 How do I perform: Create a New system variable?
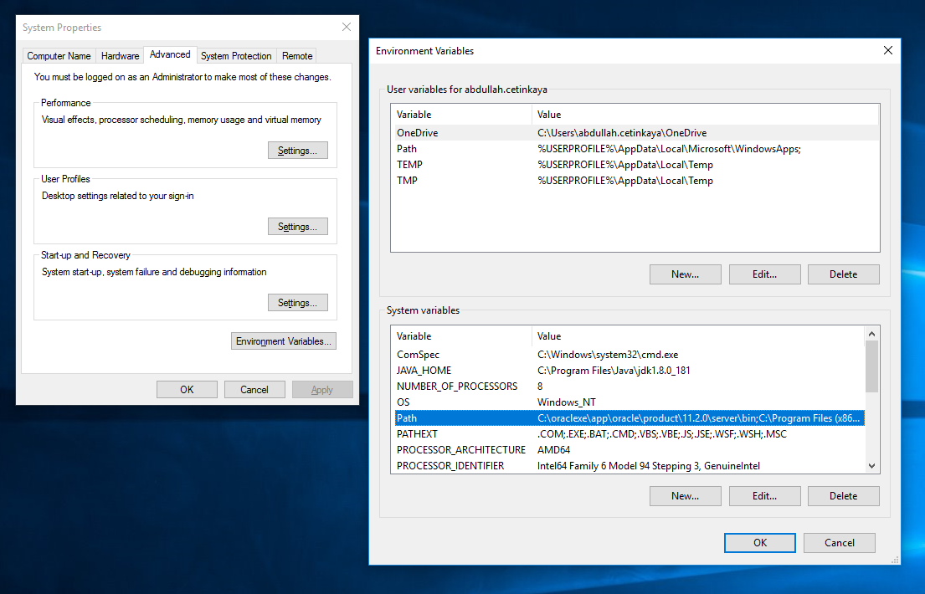click(x=685, y=495)
